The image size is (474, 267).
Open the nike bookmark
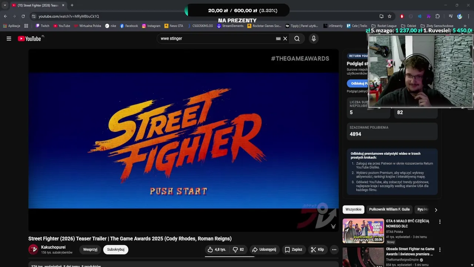[x=110, y=26]
